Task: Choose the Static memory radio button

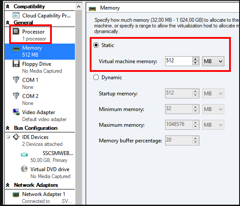Action: [x=96, y=45]
